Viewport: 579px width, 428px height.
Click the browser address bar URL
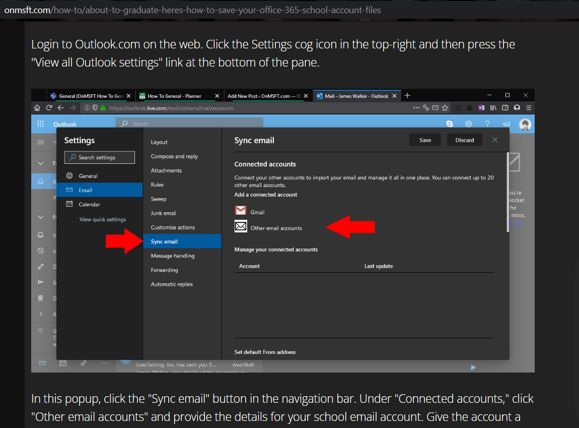(x=171, y=108)
